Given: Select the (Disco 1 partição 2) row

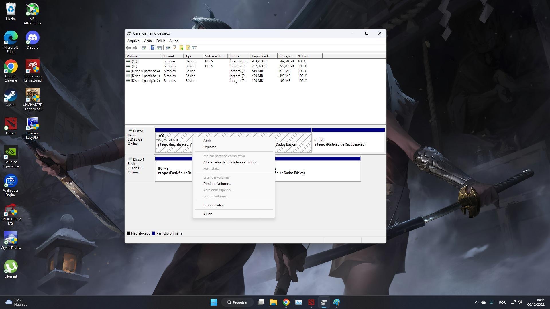Looking at the screenshot, I should click(223, 81).
